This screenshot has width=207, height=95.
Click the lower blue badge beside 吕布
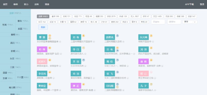[x=117, y=50]
